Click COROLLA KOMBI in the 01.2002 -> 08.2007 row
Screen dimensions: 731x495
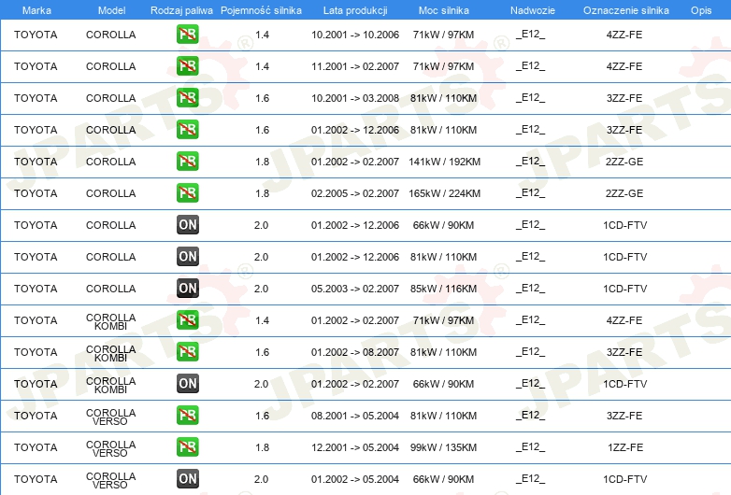coord(110,353)
